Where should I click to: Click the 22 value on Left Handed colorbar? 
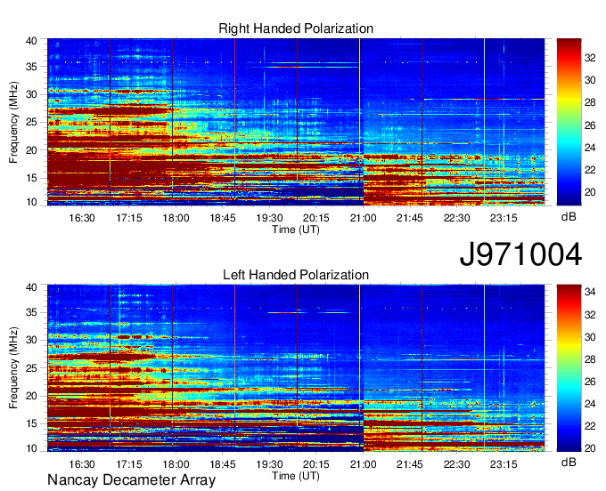point(590,426)
